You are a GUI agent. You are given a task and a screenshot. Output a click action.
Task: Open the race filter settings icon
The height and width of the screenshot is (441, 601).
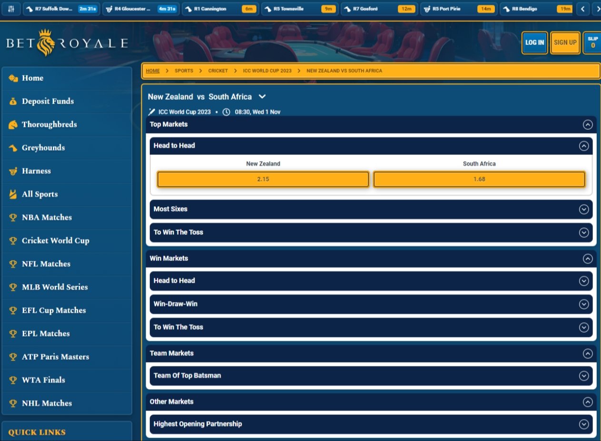(11, 9)
